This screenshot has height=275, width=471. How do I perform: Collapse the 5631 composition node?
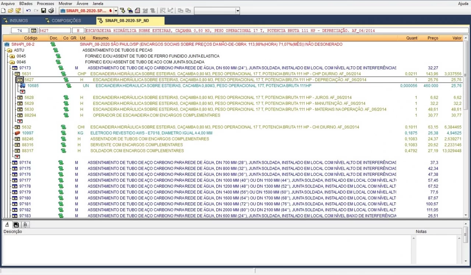pyautogui.click(x=17, y=74)
